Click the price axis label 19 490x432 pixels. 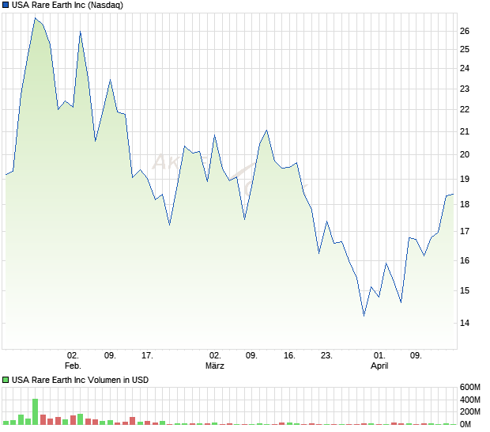click(465, 180)
